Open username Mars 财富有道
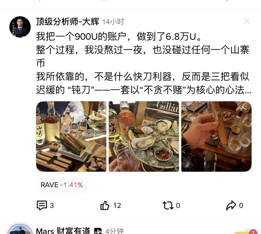This screenshot has height=234, width=261. (x=63, y=231)
